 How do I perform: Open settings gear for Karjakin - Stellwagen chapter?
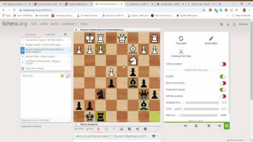[x=69, y=45]
